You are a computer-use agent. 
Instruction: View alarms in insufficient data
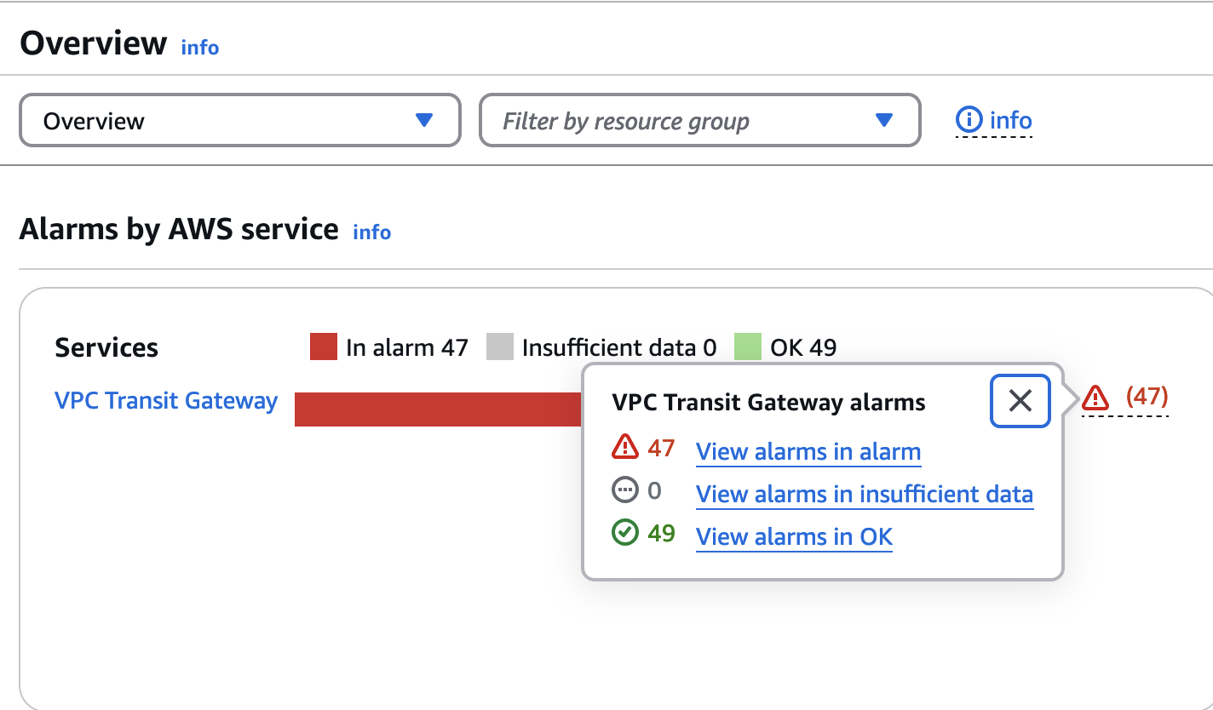coord(865,494)
